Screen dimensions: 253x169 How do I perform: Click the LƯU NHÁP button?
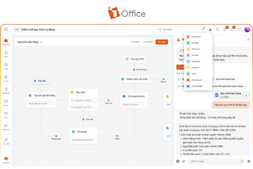[148, 42]
